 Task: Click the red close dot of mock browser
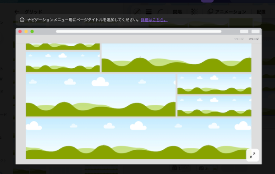[x=20, y=31]
